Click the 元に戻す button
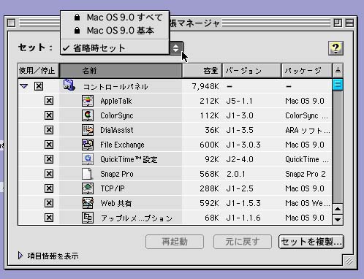 pyautogui.click(x=243, y=242)
